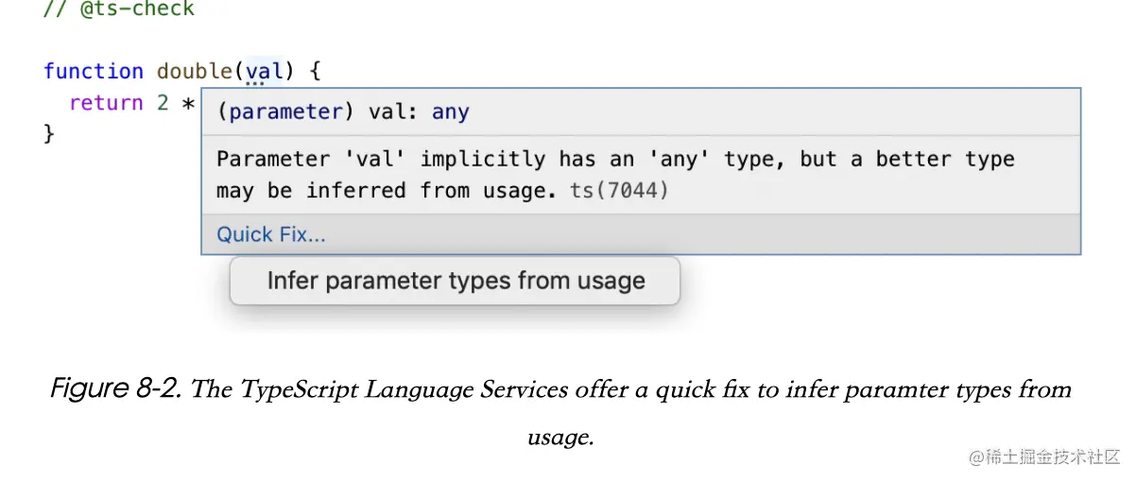Viewport: 1136px width, 482px height.
Task: Click the closing curly brace of function
Action: pyautogui.click(x=49, y=134)
